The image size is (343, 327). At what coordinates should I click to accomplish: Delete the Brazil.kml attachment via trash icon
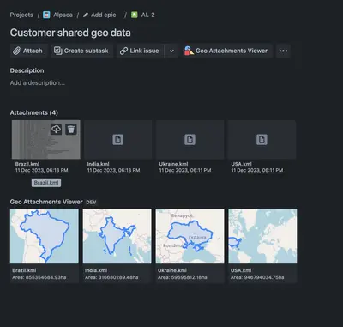pos(71,130)
